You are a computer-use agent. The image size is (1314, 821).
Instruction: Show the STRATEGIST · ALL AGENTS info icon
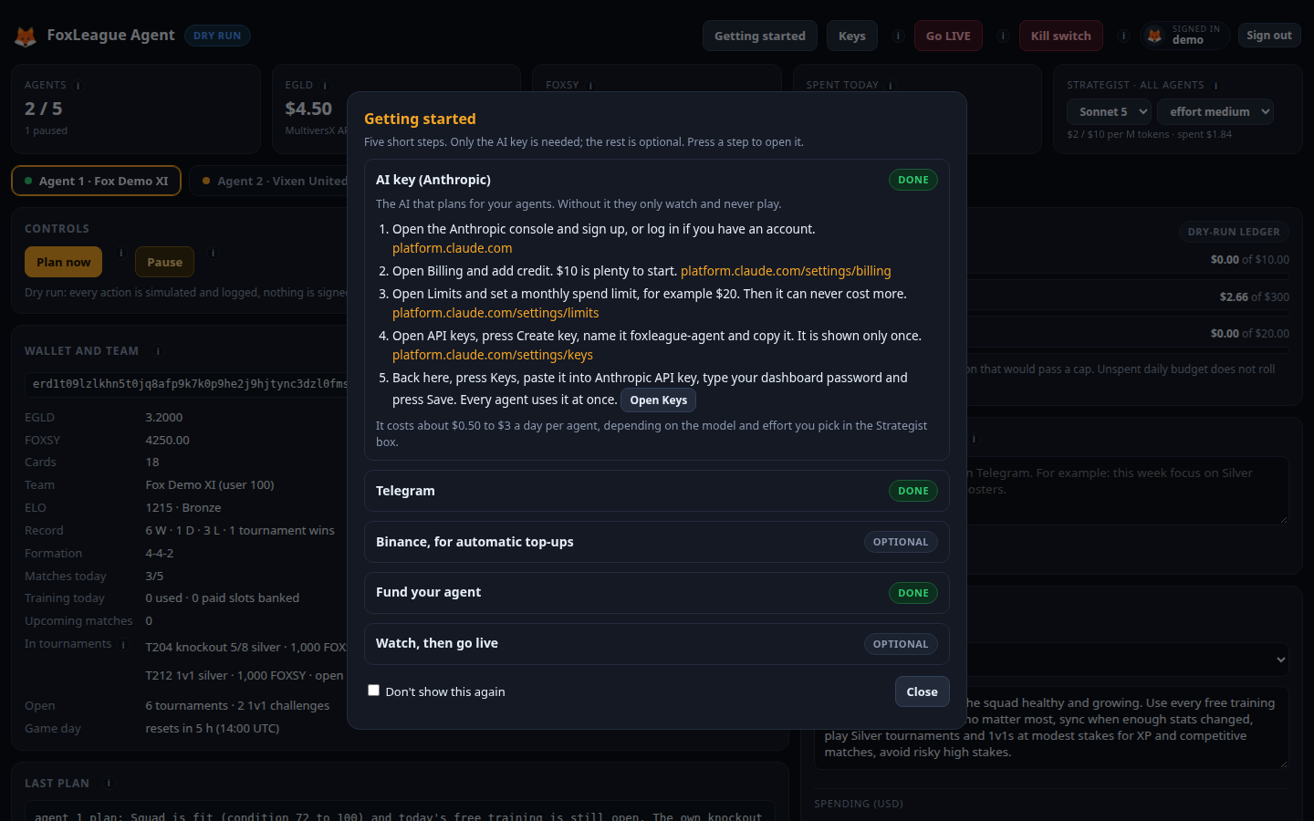pos(1215,86)
